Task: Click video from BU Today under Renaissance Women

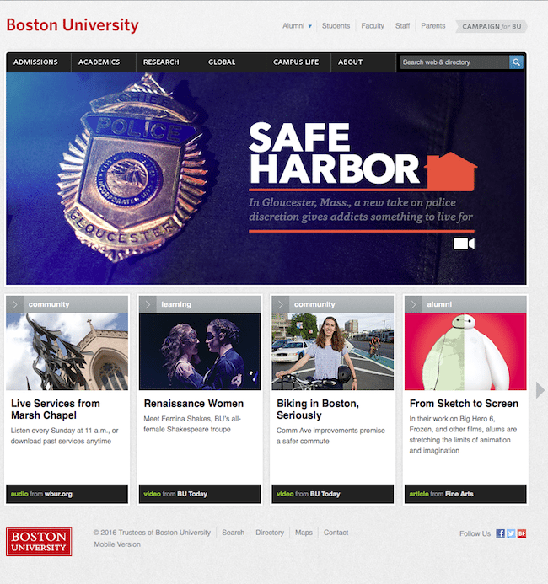Action: (200, 494)
